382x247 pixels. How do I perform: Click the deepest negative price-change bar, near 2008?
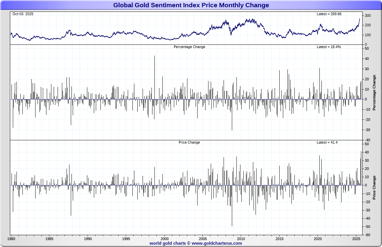232,206
